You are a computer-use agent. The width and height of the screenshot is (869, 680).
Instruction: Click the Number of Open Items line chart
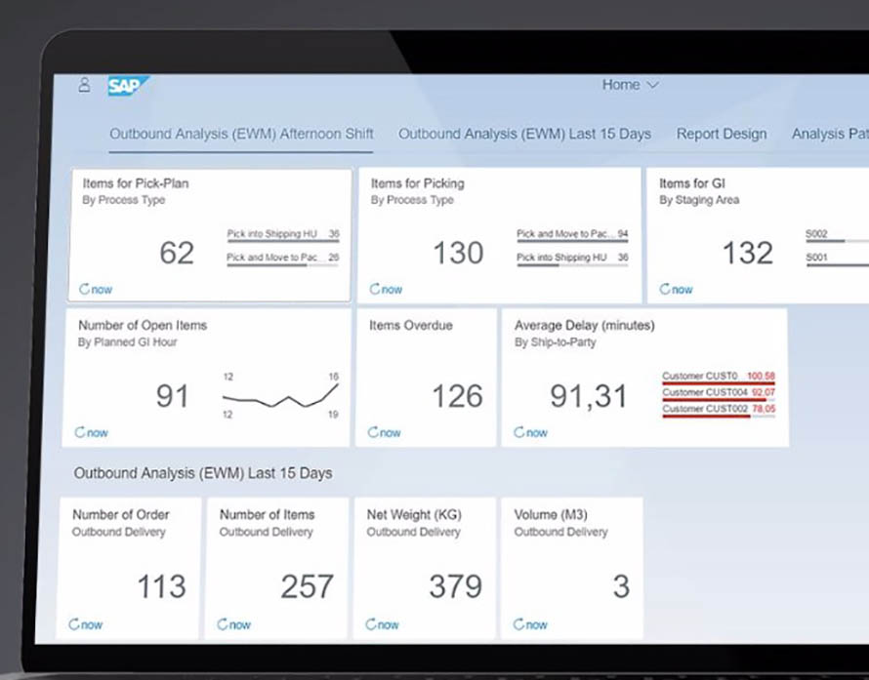click(280, 395)
